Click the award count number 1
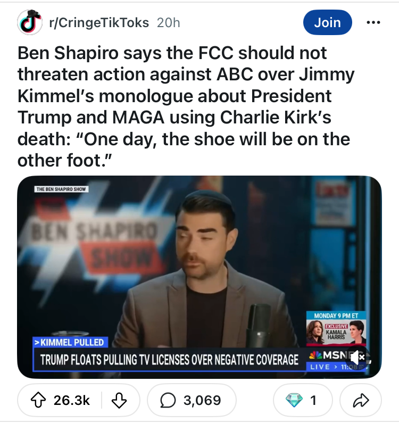Image resolution: width=399 pixels, height=423 pixels. pos(313,400)
